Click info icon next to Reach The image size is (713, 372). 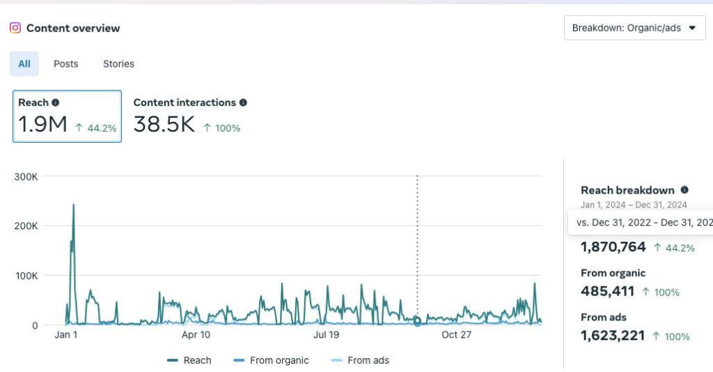[56, 102]
